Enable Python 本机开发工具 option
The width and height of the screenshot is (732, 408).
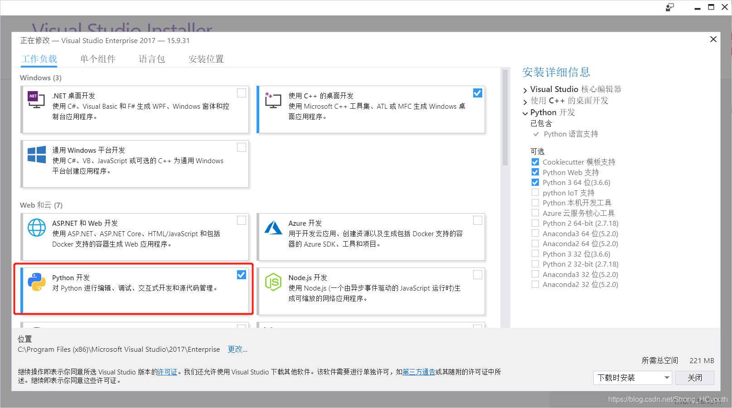pyautogui.click(x=535, y=203)
